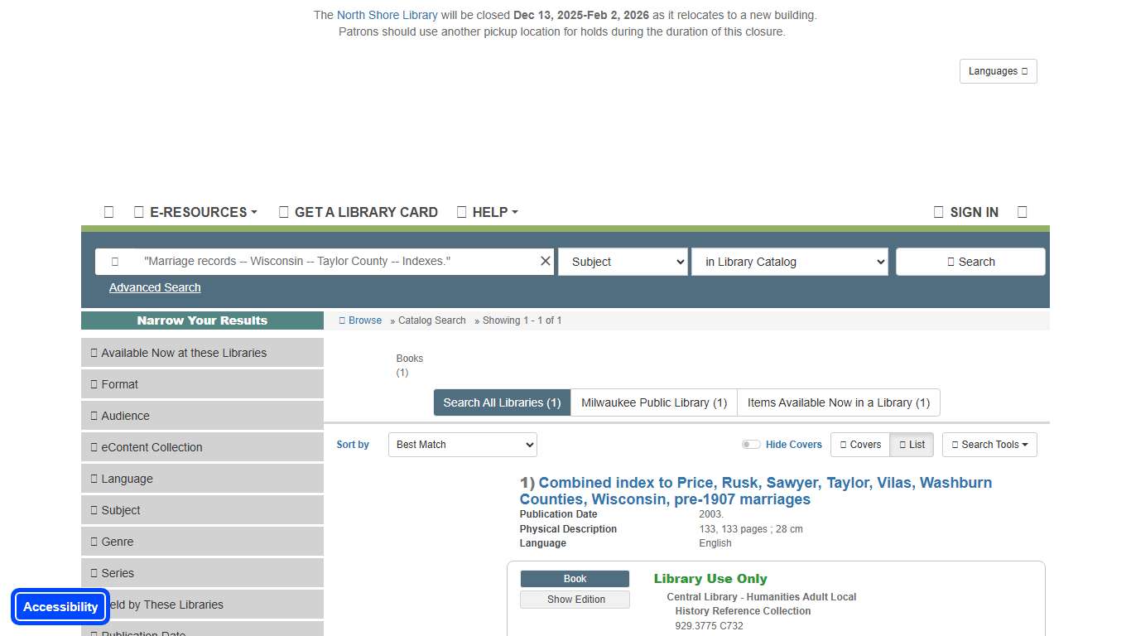Click the magnifier icon inside the search bar
Image resolution: width=1131 pixels, height=636 pixels.
[114, 261]
